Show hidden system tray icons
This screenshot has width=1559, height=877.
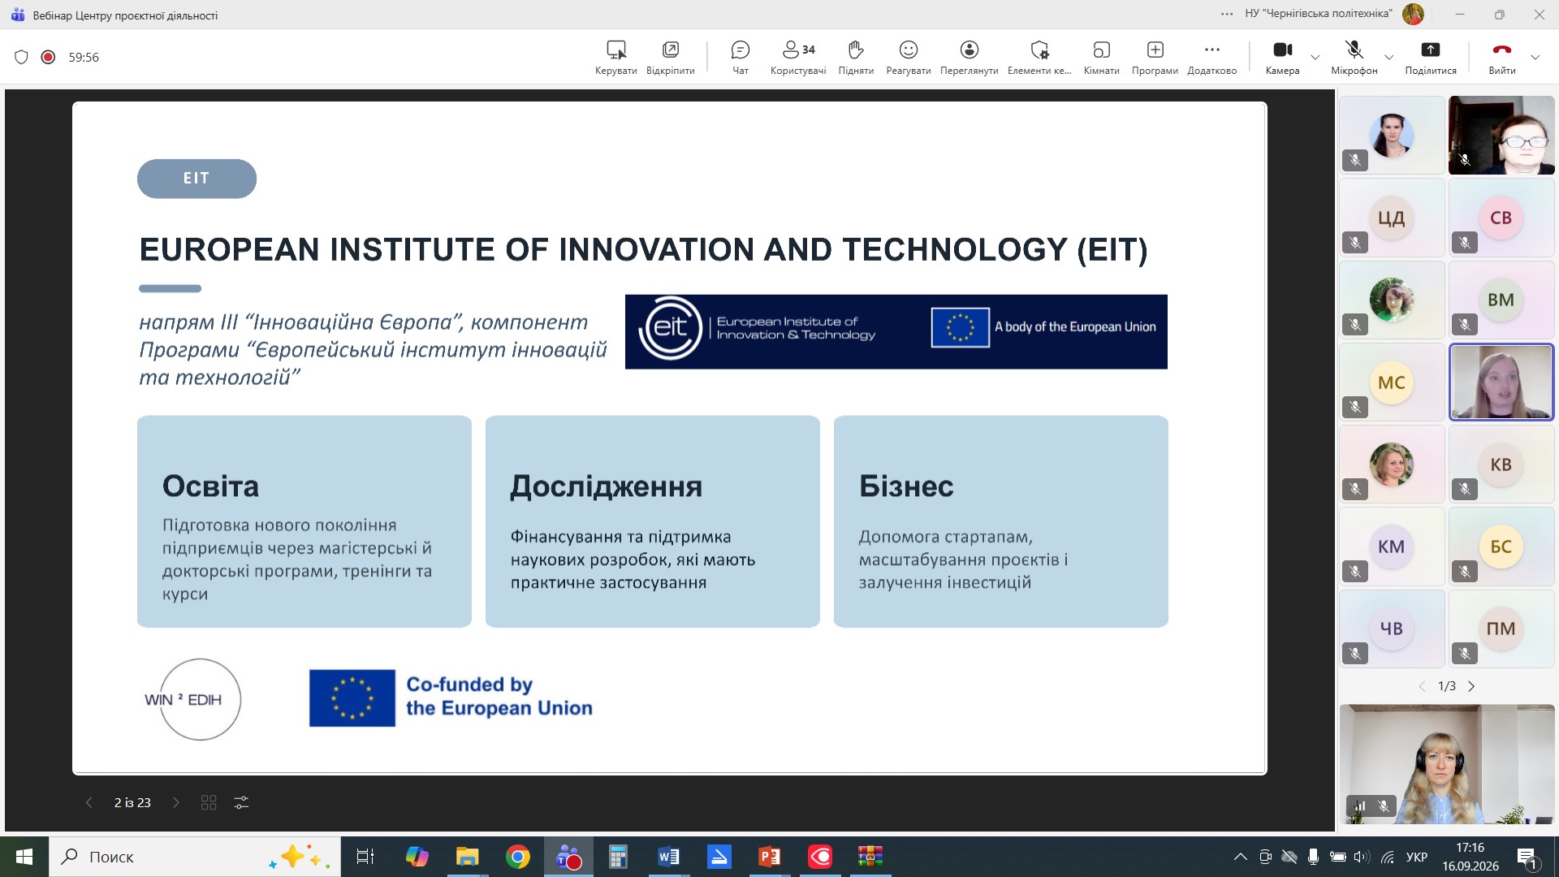point(1240,857)
